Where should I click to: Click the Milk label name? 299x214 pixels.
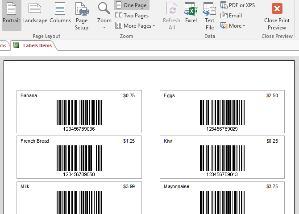(x=25, y=186)
